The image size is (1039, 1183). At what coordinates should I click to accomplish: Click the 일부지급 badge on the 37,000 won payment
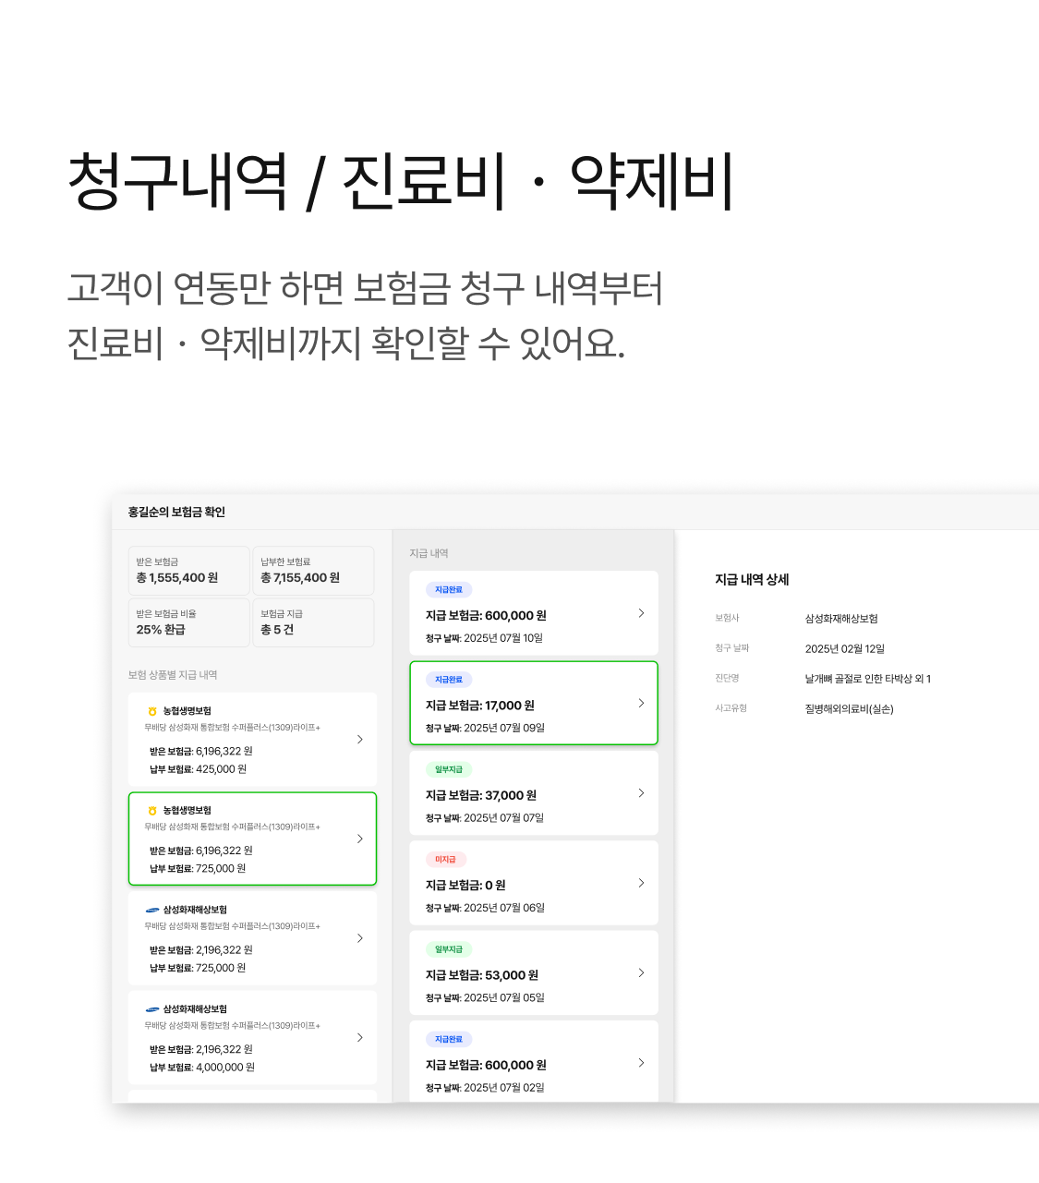click(448, 769)
